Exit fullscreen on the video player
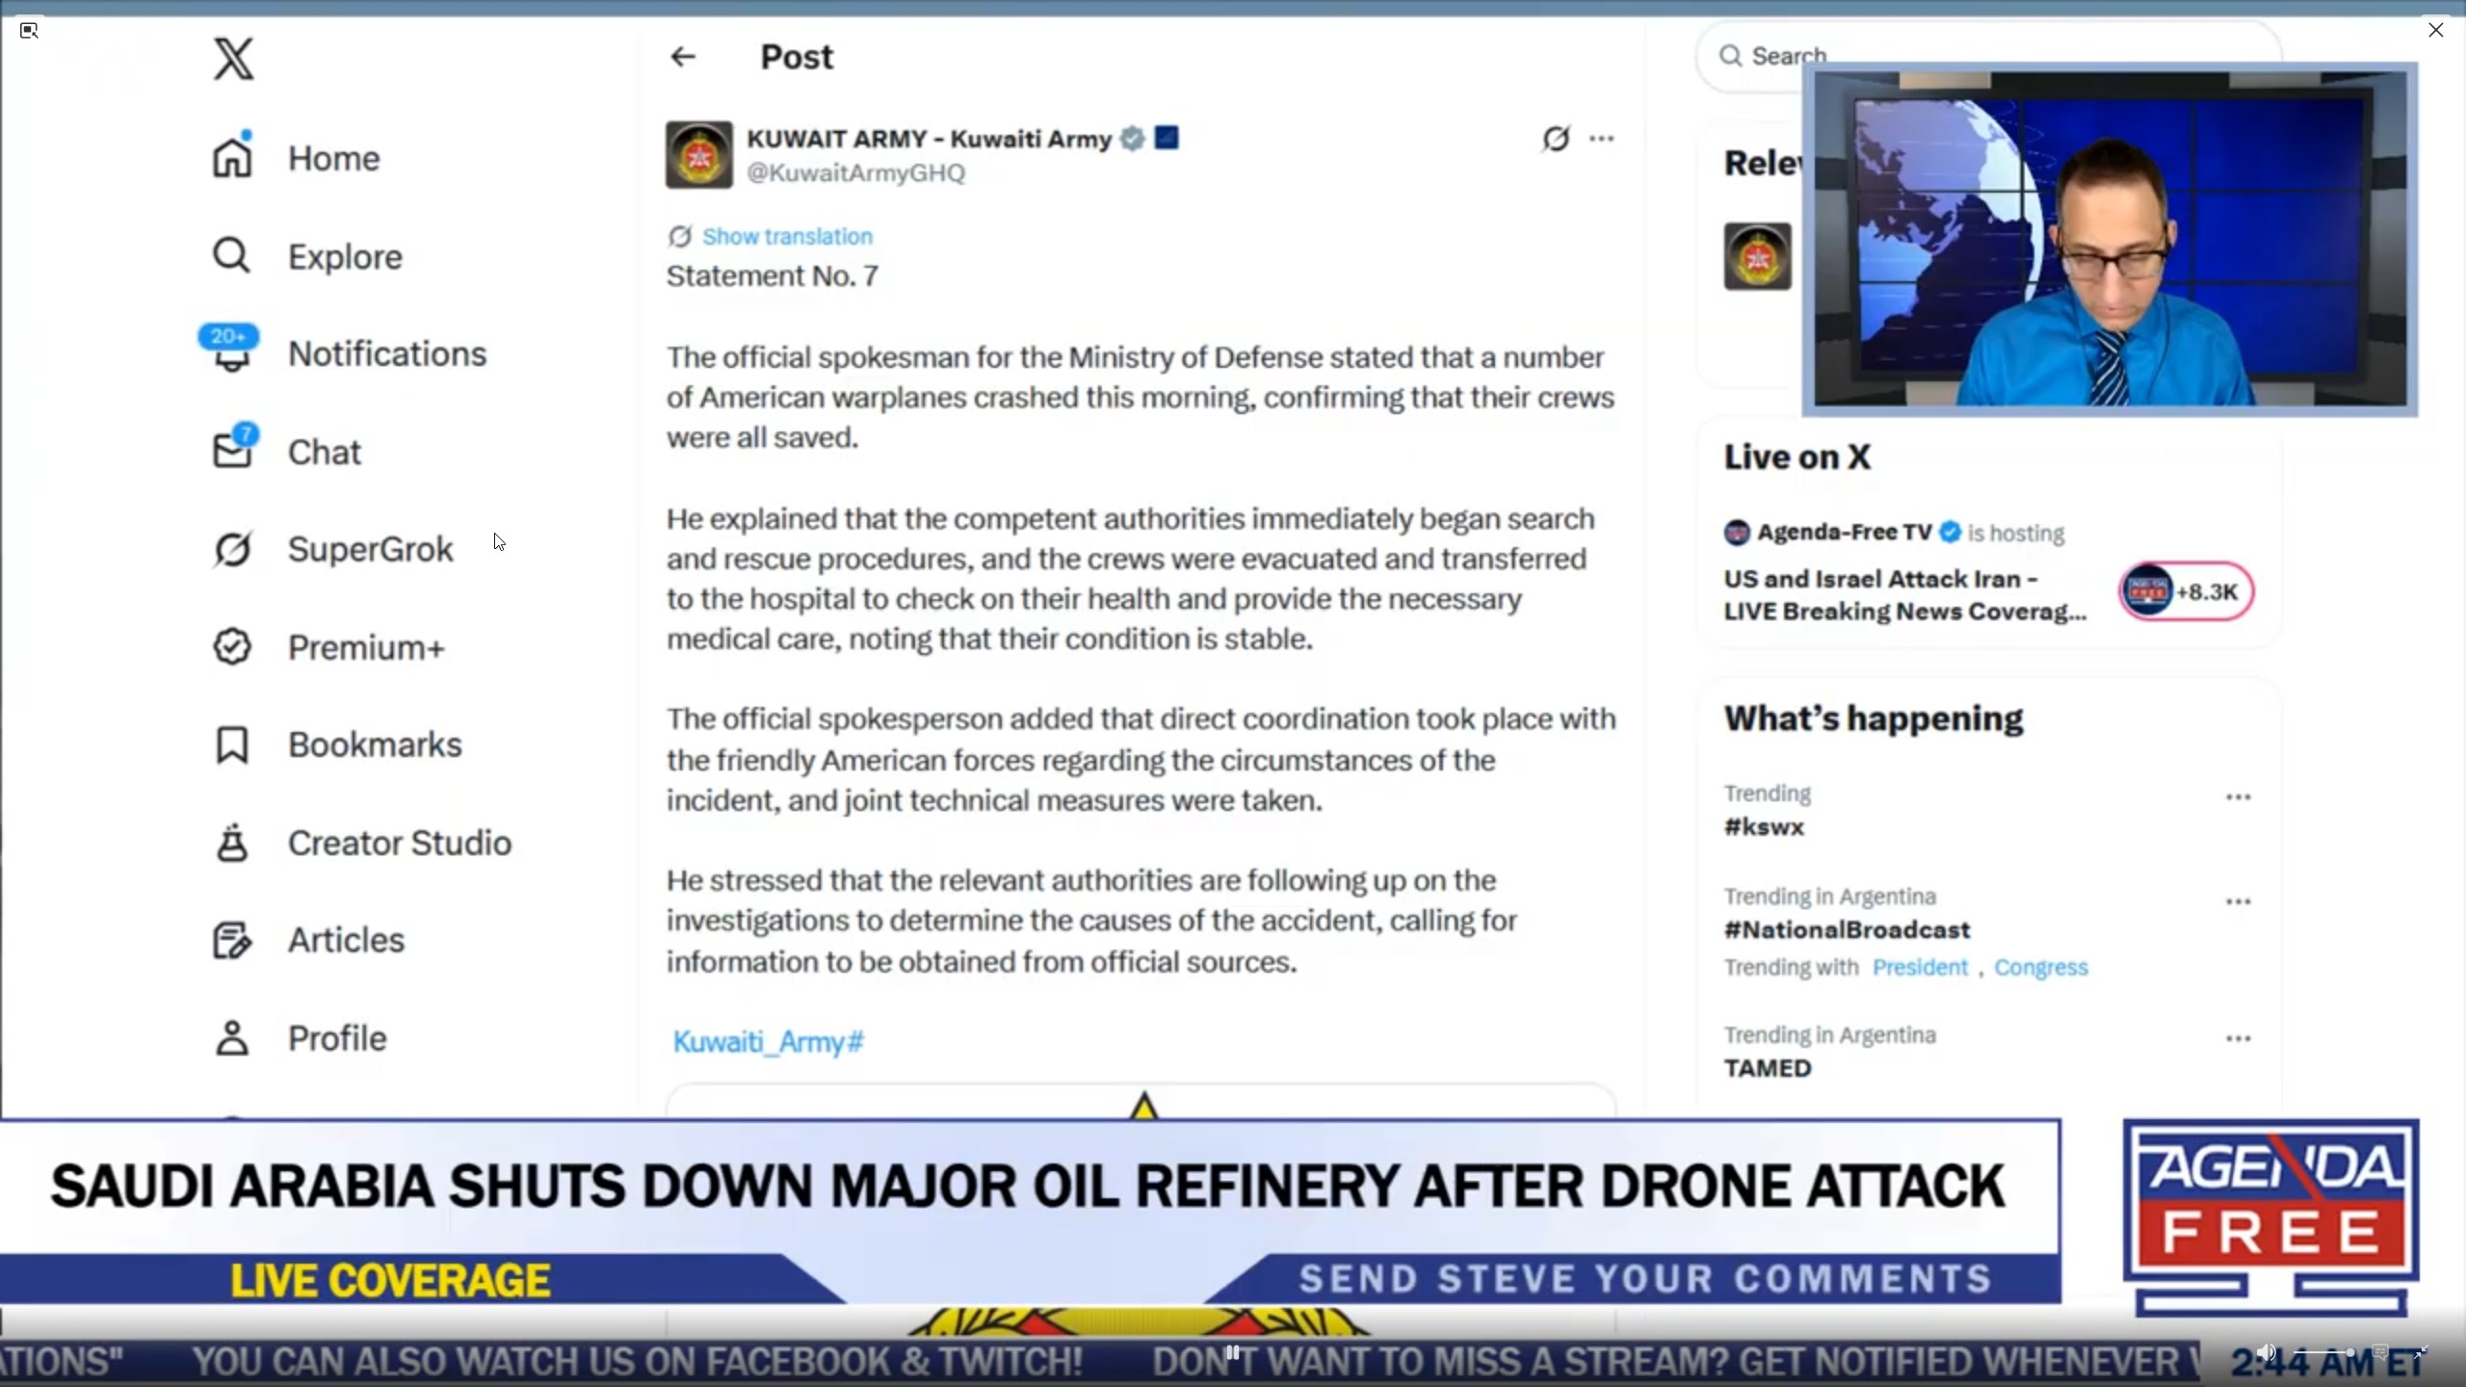Image resolution: width=2466 pixels, height=1387 pixels. point(2420,1352)
